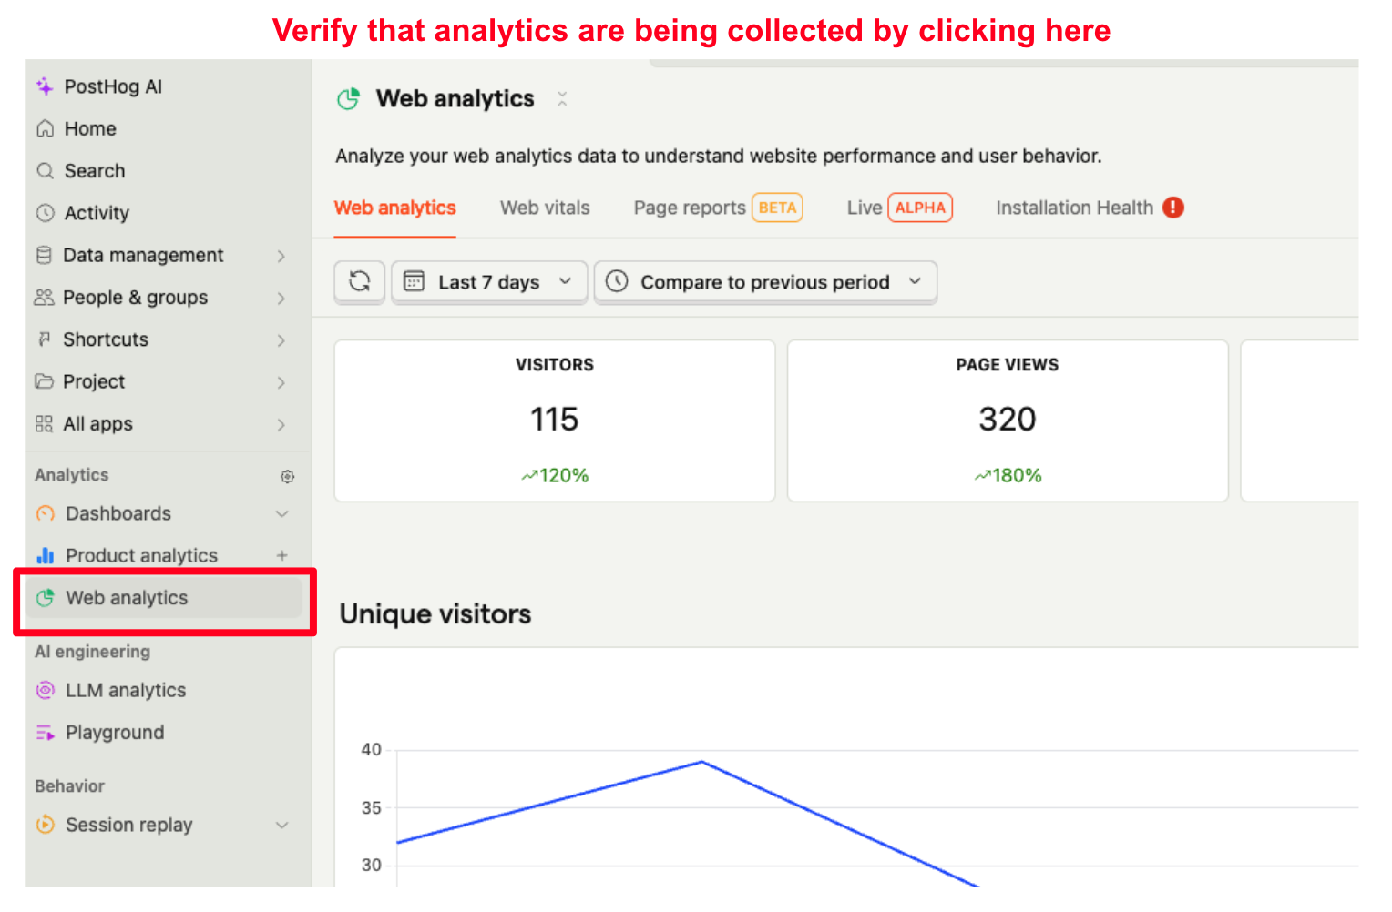The height and width of the screenshot is (912, 1392).
Task: Open the Search icon in sidebar
Action: [45, 170]
